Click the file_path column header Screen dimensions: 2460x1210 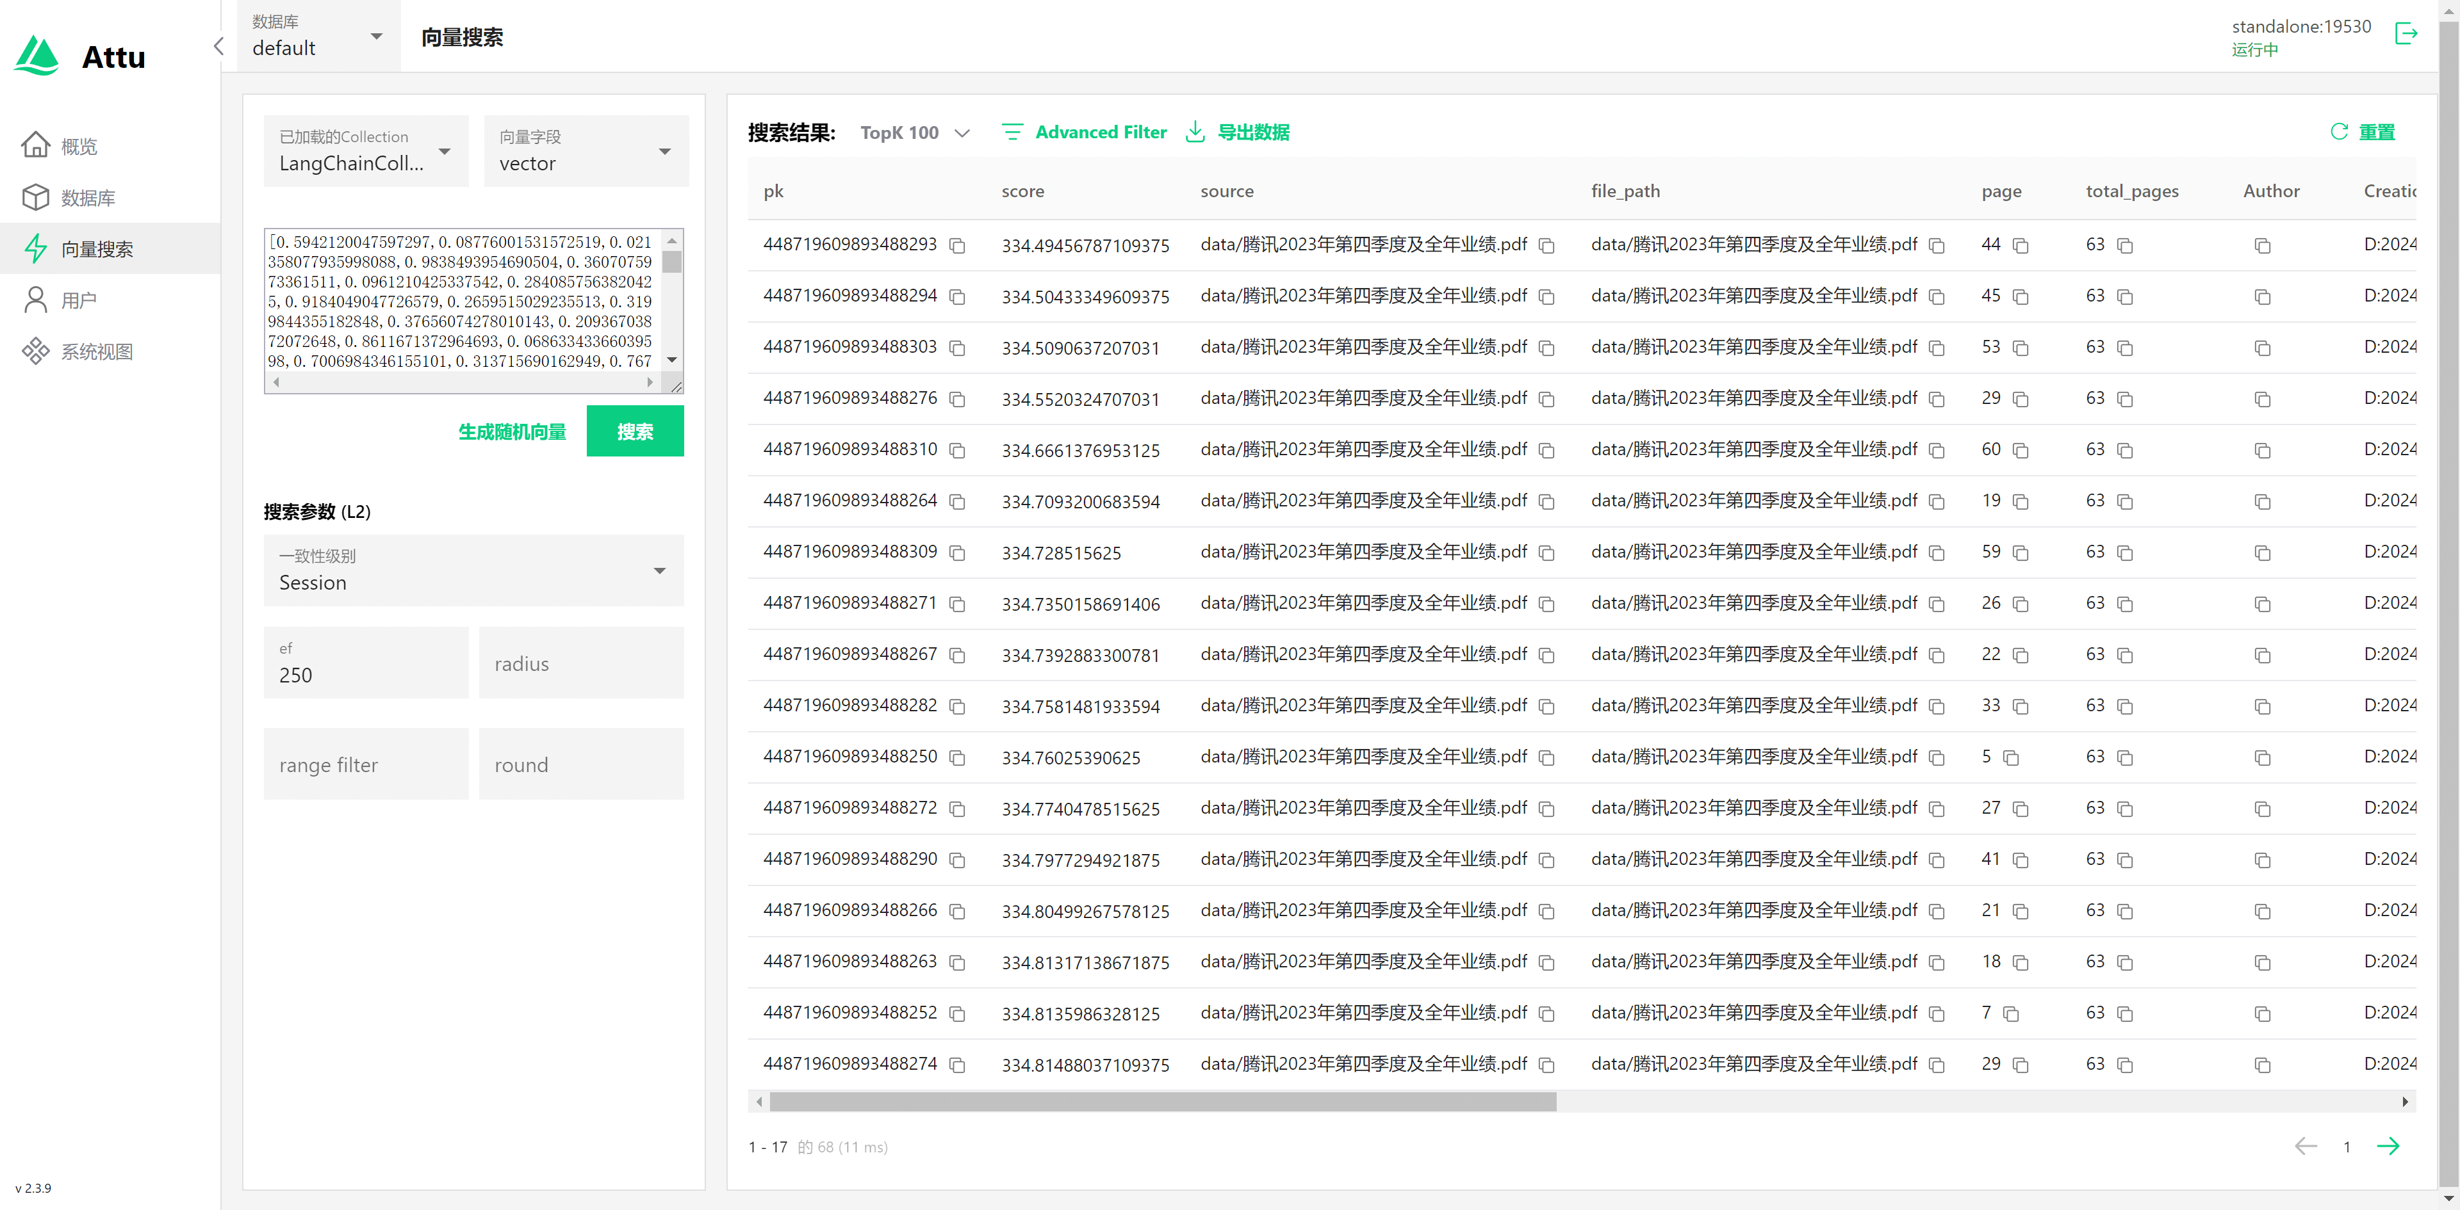(x=1625, y=191)
